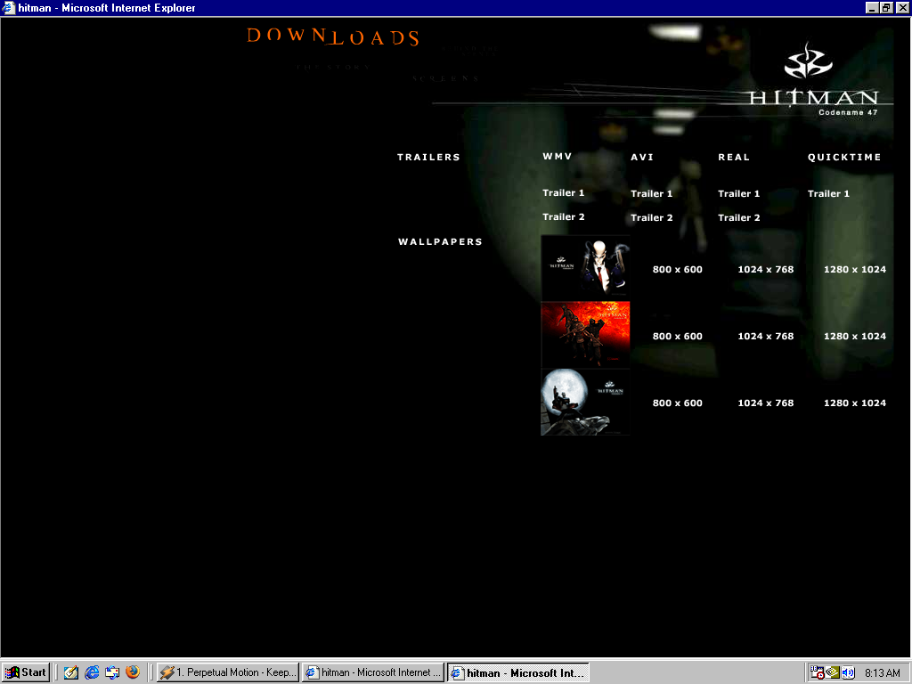Click the Show Desktop quick launch icon
Viewport: 912px width, 684px height.
[112, 672]
